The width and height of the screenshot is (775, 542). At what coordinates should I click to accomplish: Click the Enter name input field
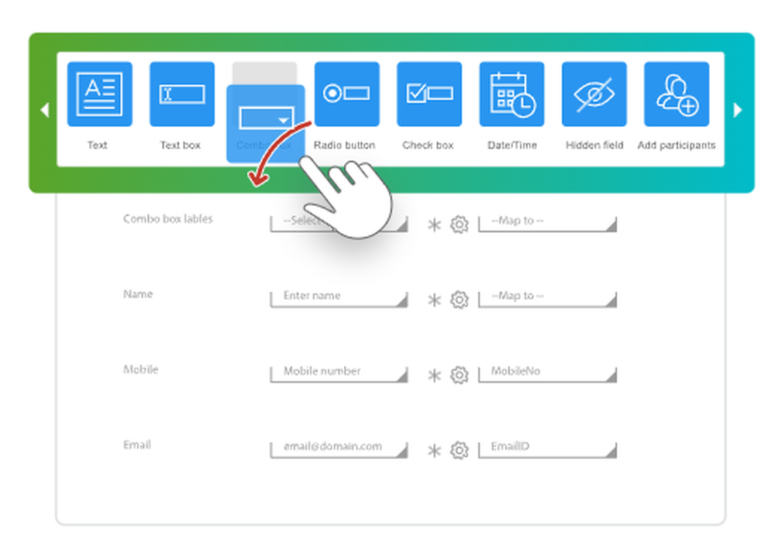(339, 298)
